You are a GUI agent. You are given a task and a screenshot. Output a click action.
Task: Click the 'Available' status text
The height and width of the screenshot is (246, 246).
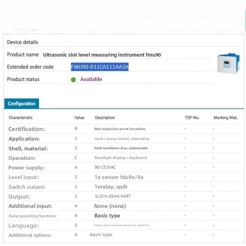pos(91,79)
